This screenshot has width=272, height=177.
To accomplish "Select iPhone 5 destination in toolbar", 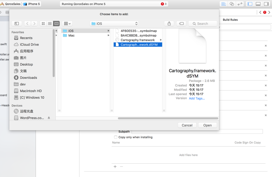I will 32,4.
